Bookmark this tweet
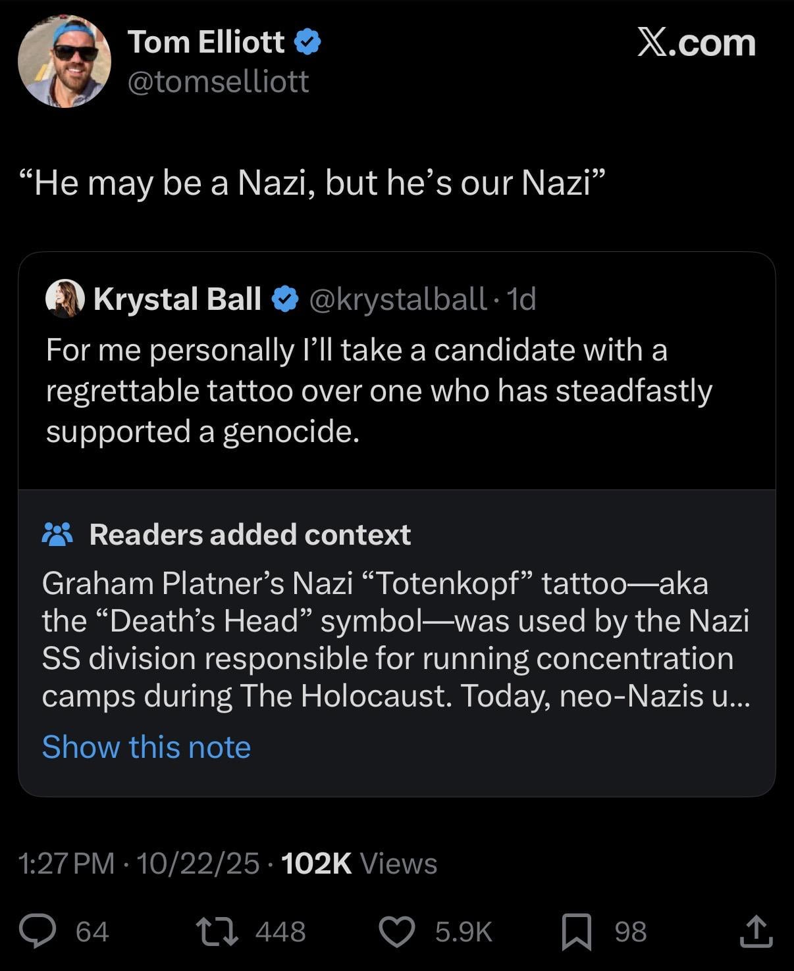Image resolution: width=794 pixels, height=971 pixels. (x=576, y=932)
